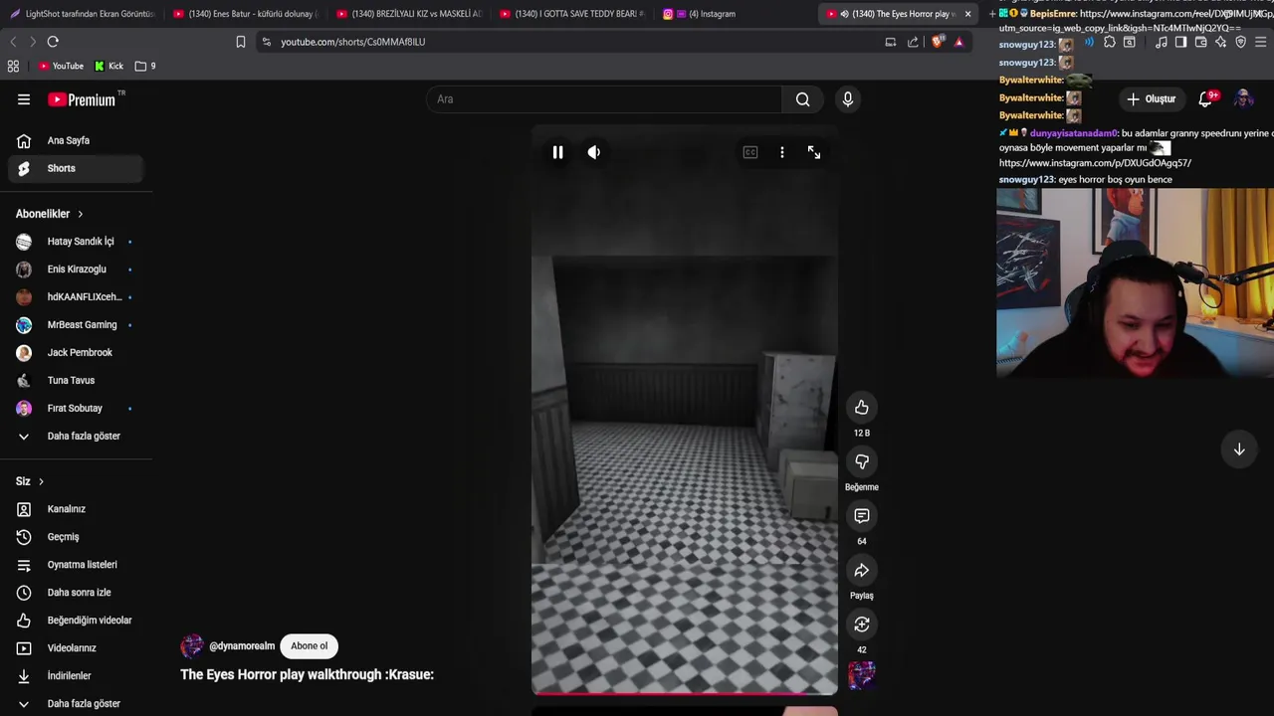Open Oynatma listeleri
Viewport: 1274px width, 716px height.
coord(77,565)
